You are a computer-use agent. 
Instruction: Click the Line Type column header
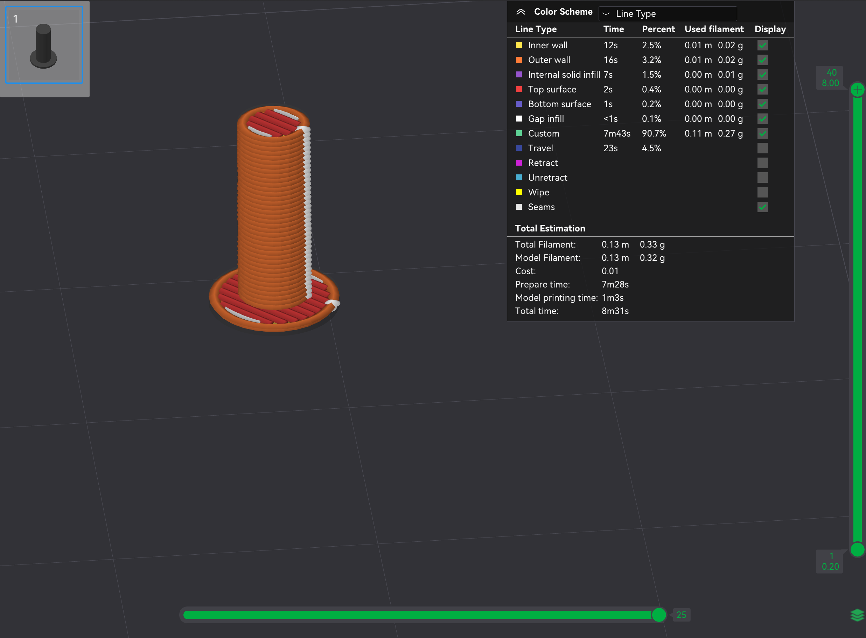[536, 29]
